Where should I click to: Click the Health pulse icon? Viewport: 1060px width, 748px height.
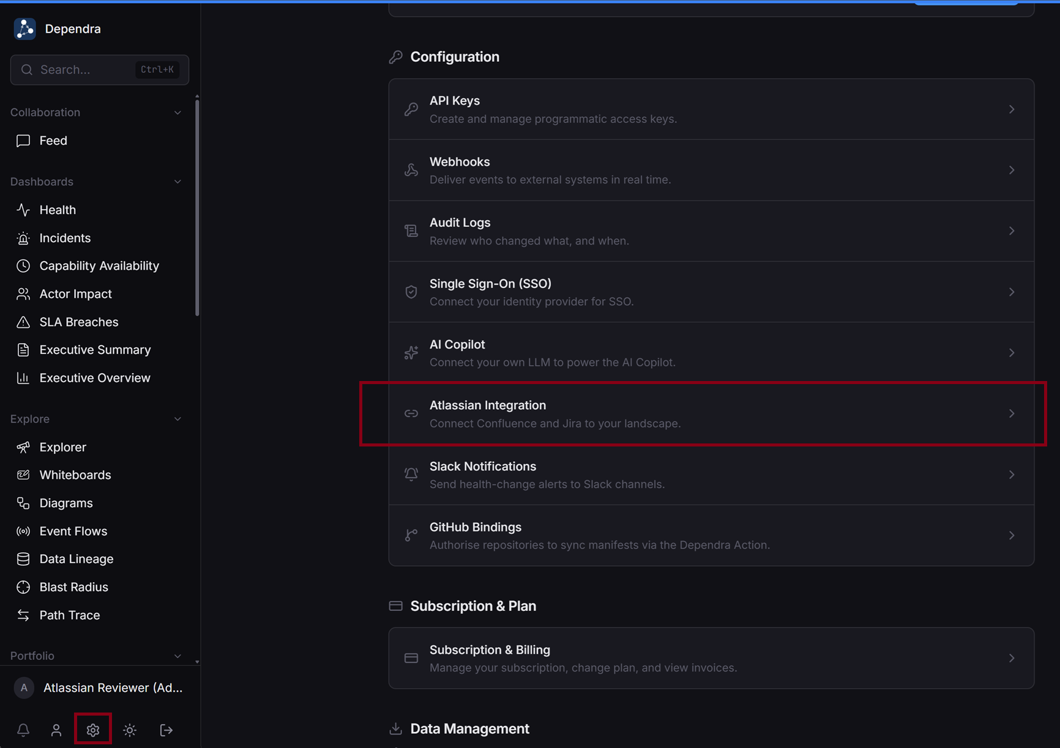coord(23,210)
